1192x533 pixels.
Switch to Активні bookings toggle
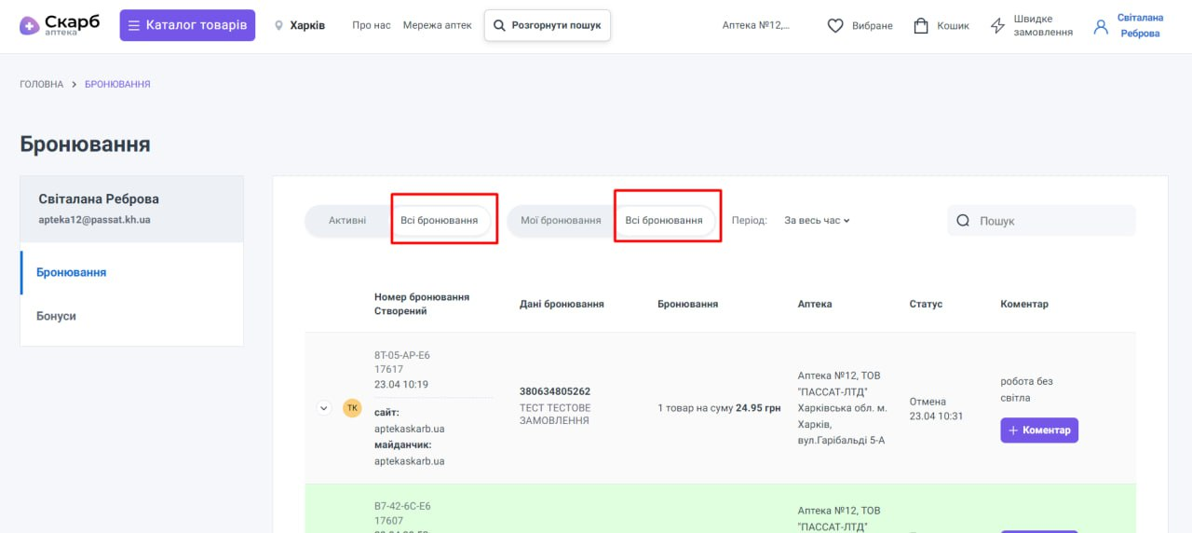(x=347, y=221)
